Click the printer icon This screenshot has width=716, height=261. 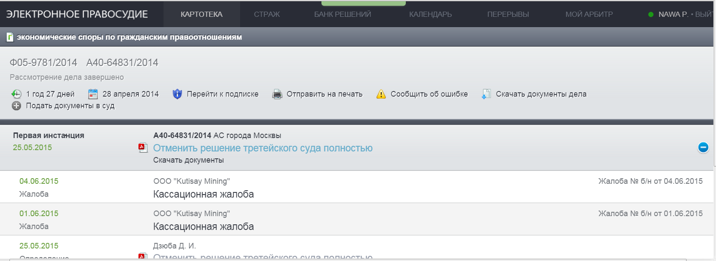(277, 94)
